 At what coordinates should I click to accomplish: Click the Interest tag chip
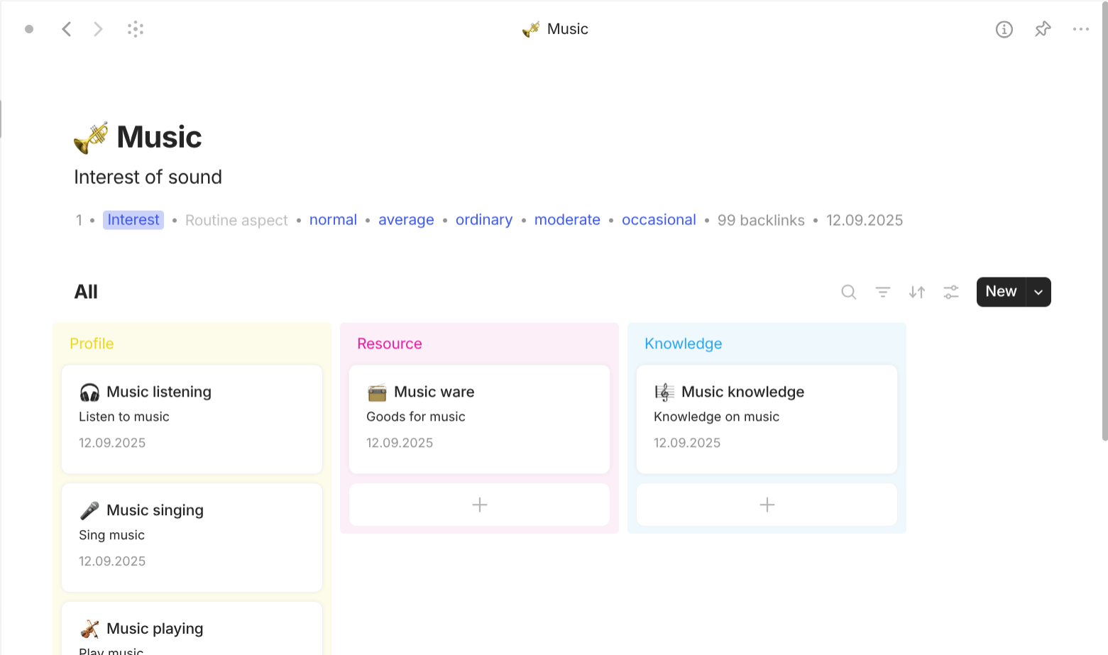click(133, 220)
